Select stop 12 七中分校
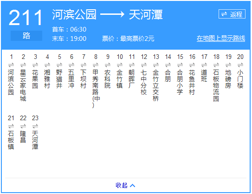The width and height of the screenshot is (252, 194). pos(144,82)
